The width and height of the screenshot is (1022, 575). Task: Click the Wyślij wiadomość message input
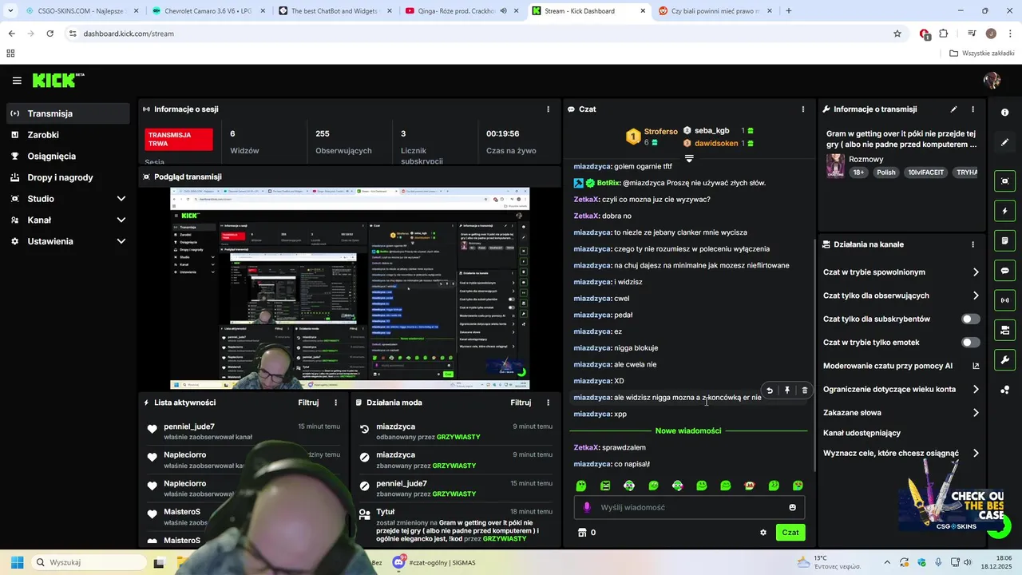(689, 507)
